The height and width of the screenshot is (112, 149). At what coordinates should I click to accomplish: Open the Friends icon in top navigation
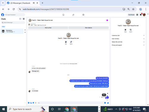point(73,15)
